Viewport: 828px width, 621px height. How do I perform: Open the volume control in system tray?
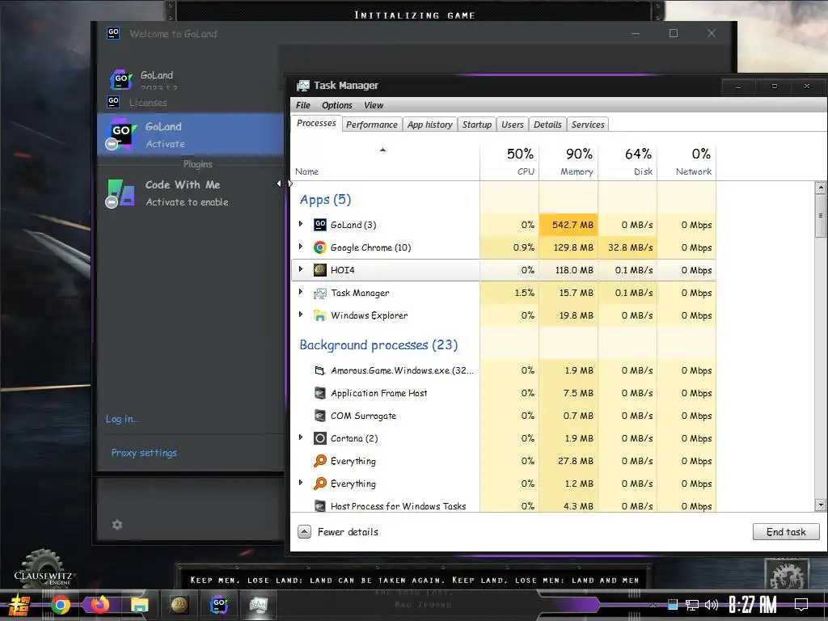tap(712, 605)
